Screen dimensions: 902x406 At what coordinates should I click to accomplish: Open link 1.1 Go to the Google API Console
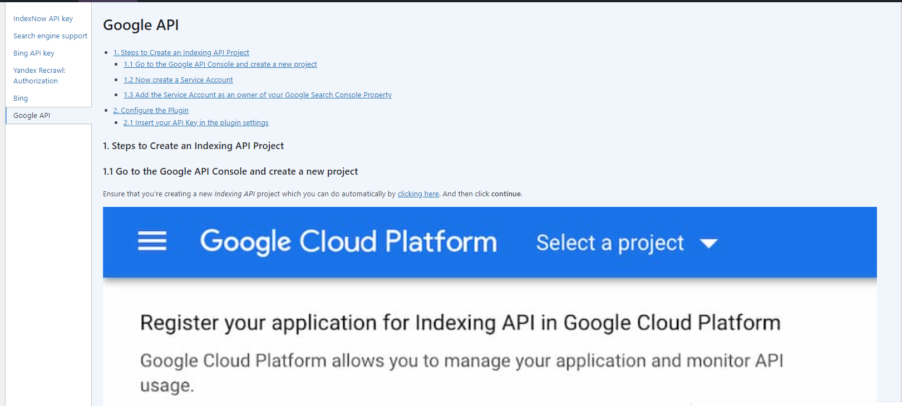[220, 65]
